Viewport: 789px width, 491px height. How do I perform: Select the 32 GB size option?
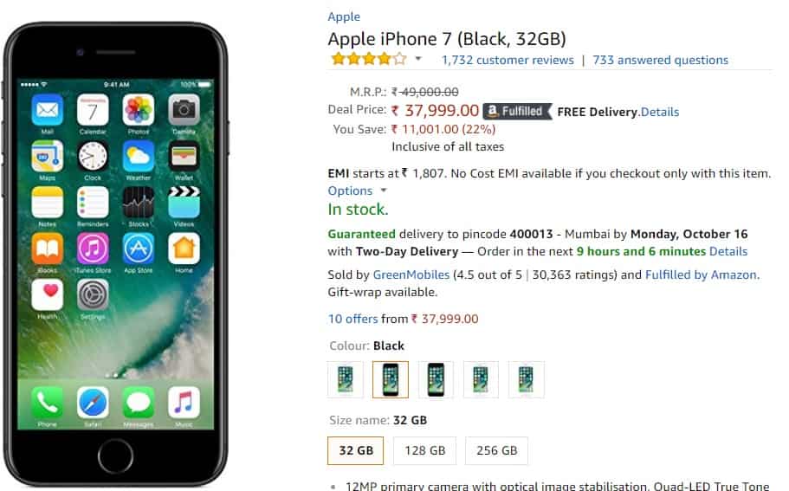tap(356, 450)
